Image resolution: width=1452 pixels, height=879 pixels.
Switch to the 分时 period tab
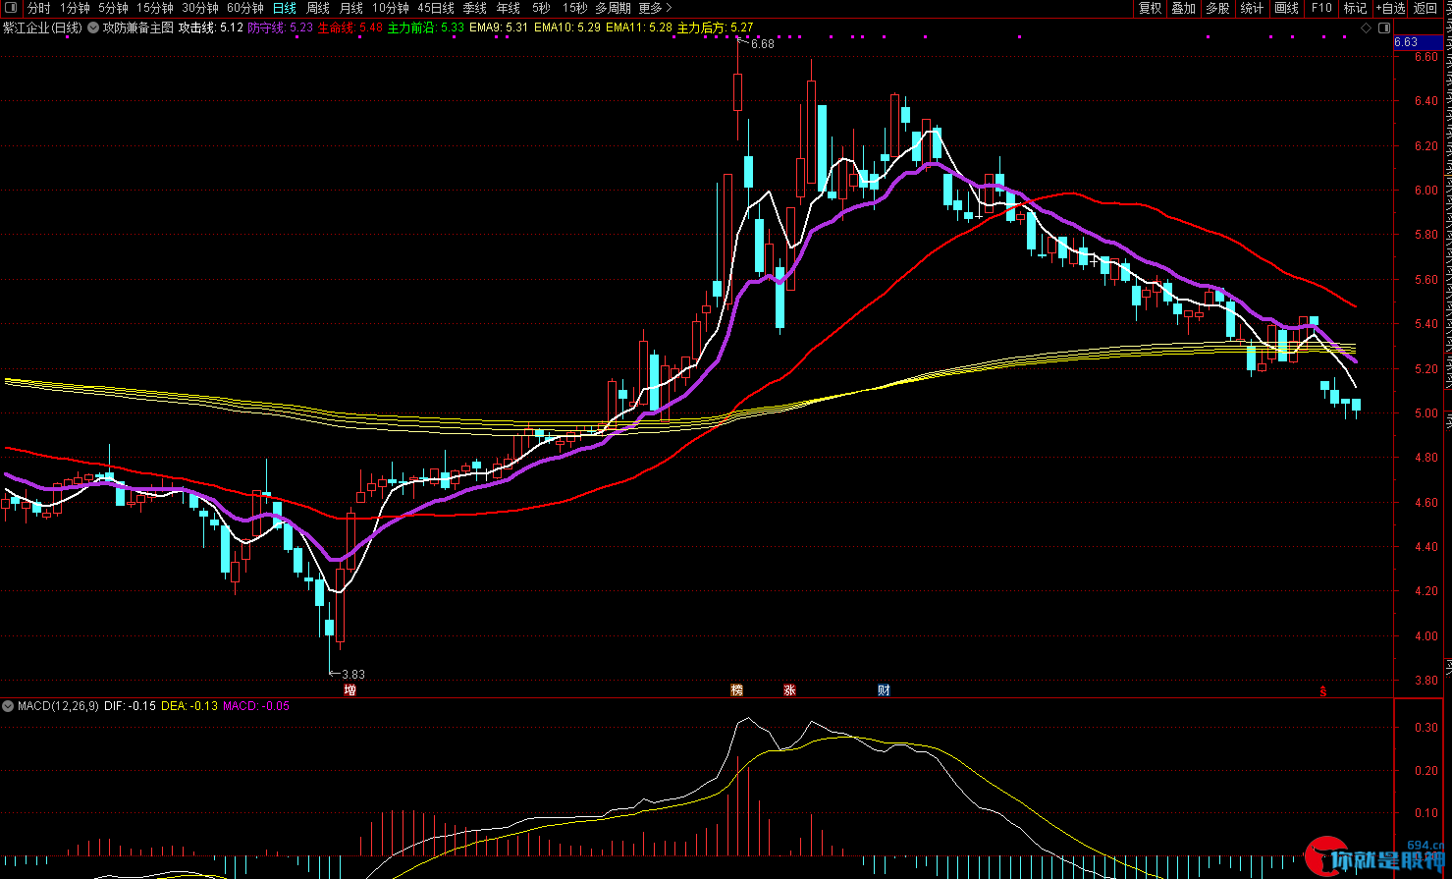pyautogui.click(x=39, y=8)
